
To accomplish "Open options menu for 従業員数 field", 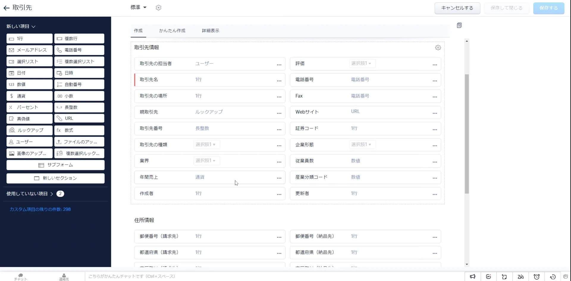I will [x=435, y=162].
